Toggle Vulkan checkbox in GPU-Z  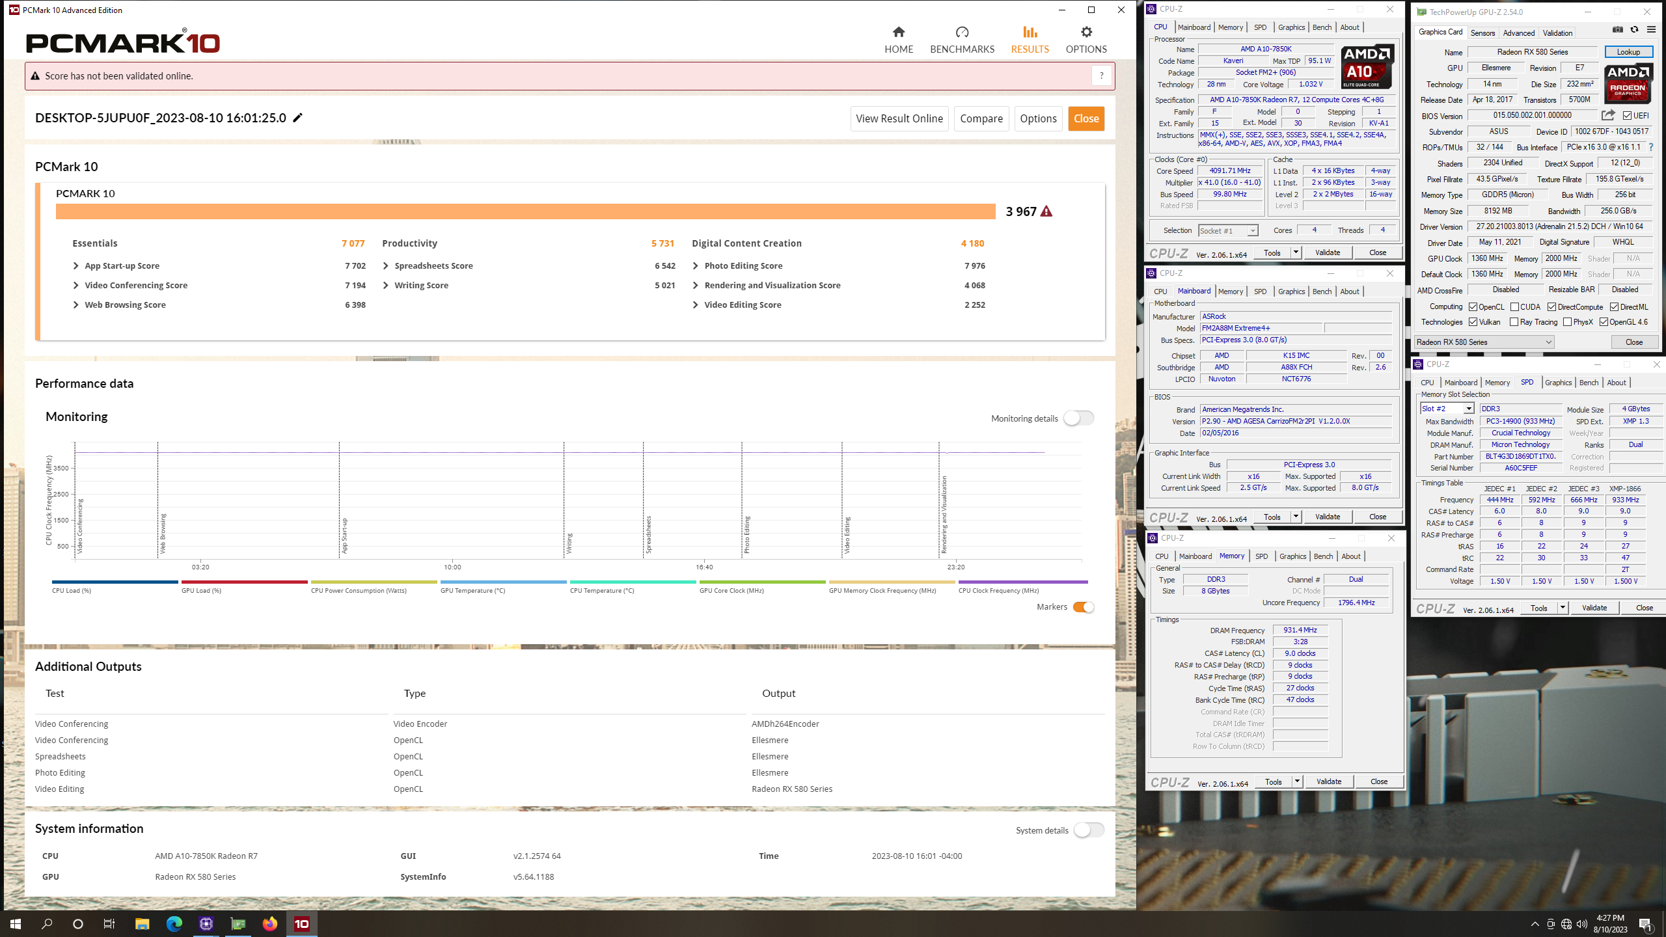pyautogui.click(x=1473, y=322)
